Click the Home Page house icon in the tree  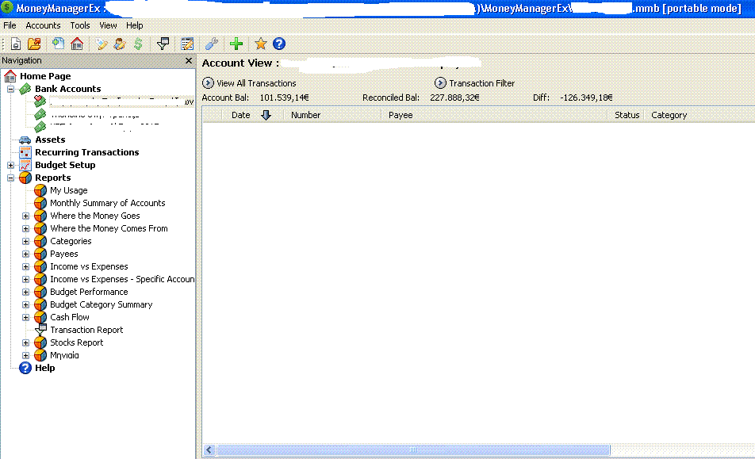pyautogui.click(x=10, y=76)
